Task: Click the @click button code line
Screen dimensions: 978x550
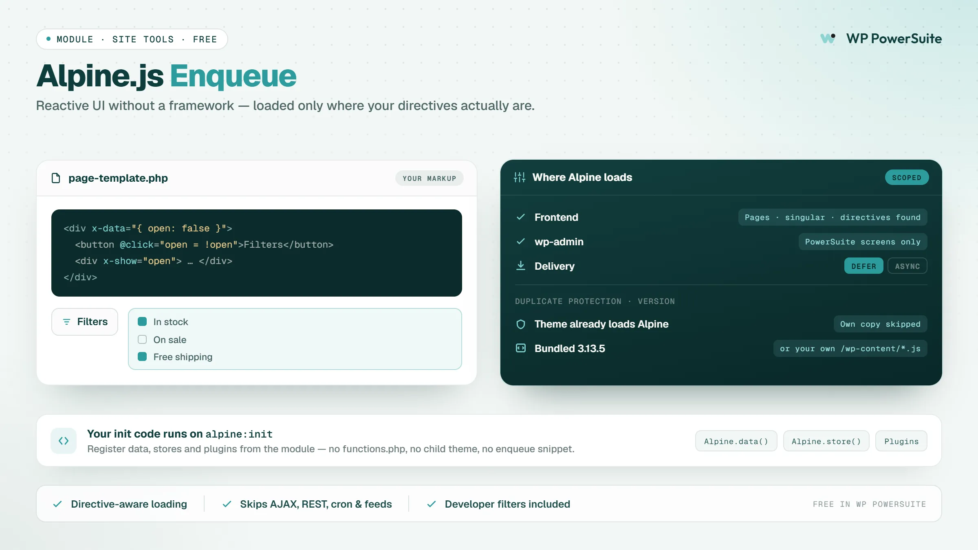Action: (204, 244)
